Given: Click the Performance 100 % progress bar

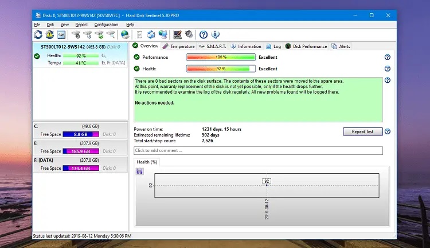Looking at the screenshot, I should [x=221, y=57].
